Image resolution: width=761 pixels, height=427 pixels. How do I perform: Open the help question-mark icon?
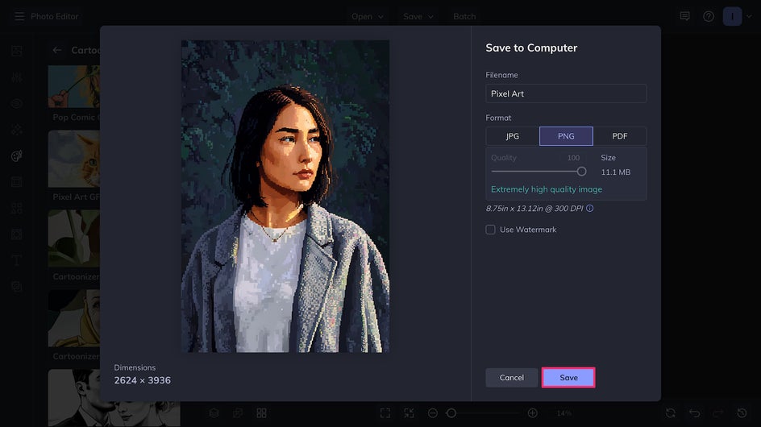[709, 16]
